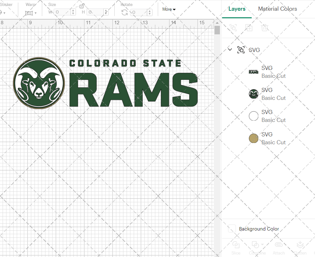Image resolution: width=315 pixels, height=257 pixels.
Task: Select the COLORADO STATE text on canvas
Action: [125, 63]
